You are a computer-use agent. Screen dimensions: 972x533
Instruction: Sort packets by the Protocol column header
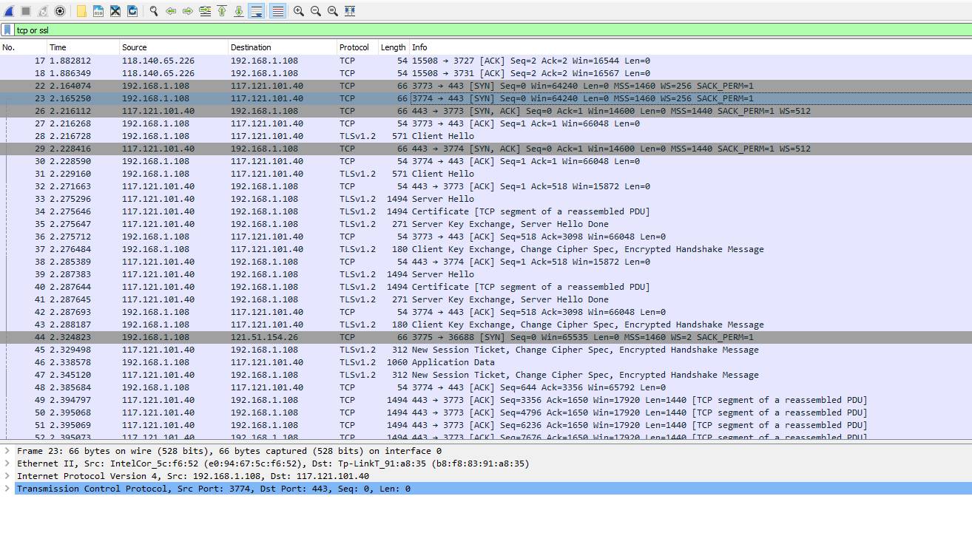pyautogui.click(x=354, y=47)
